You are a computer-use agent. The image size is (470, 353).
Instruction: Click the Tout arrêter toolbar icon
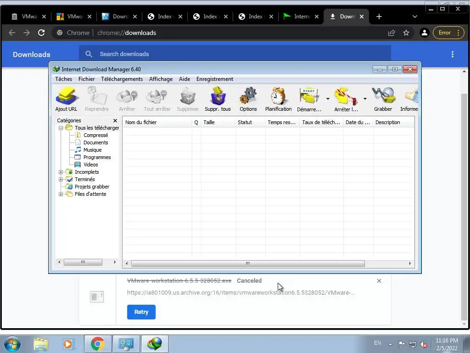point(157,99)
